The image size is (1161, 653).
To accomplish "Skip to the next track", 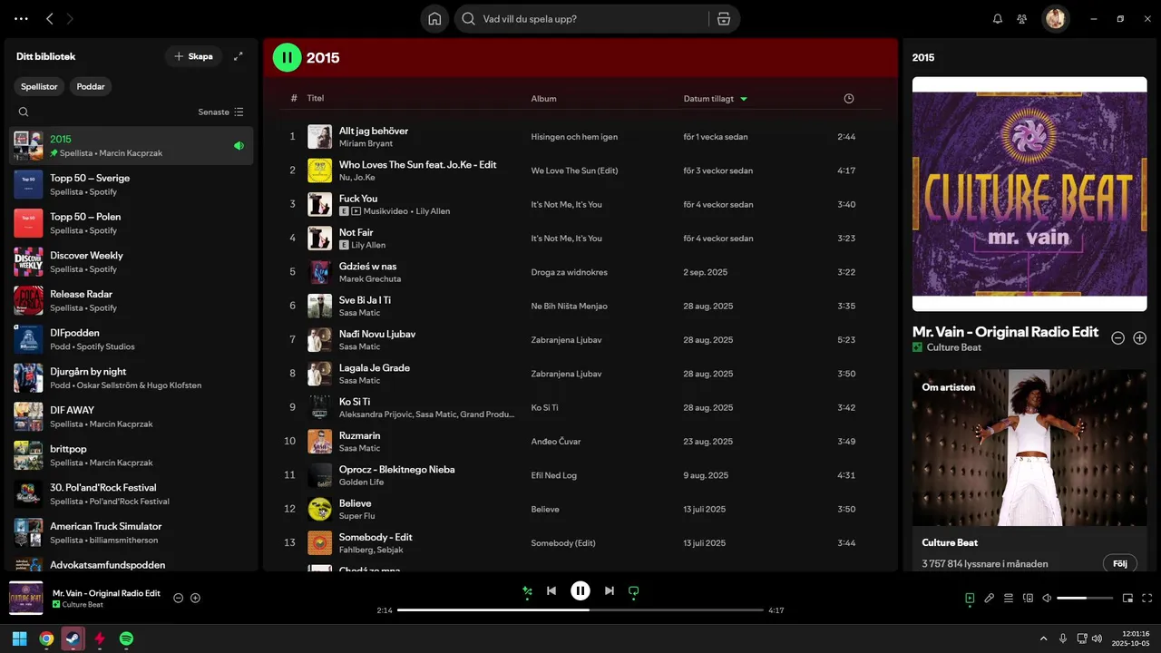I will coord(610,590).
